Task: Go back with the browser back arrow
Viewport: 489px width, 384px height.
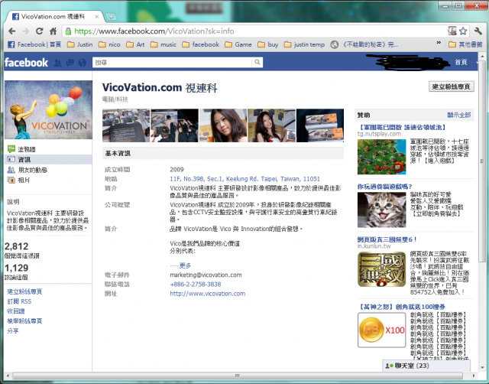Action: pyautogui.click(x=12, y=31)
